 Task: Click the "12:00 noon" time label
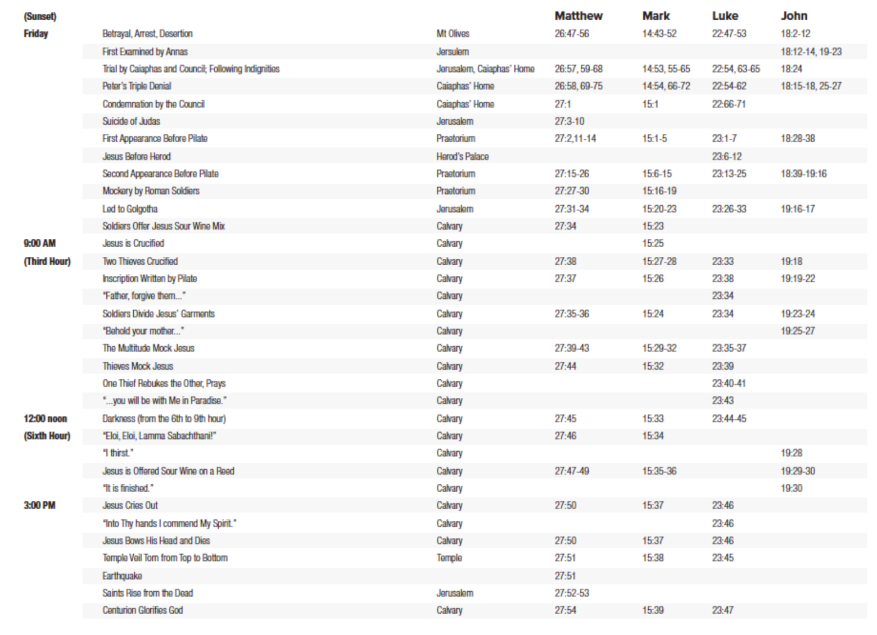point(45,419)
